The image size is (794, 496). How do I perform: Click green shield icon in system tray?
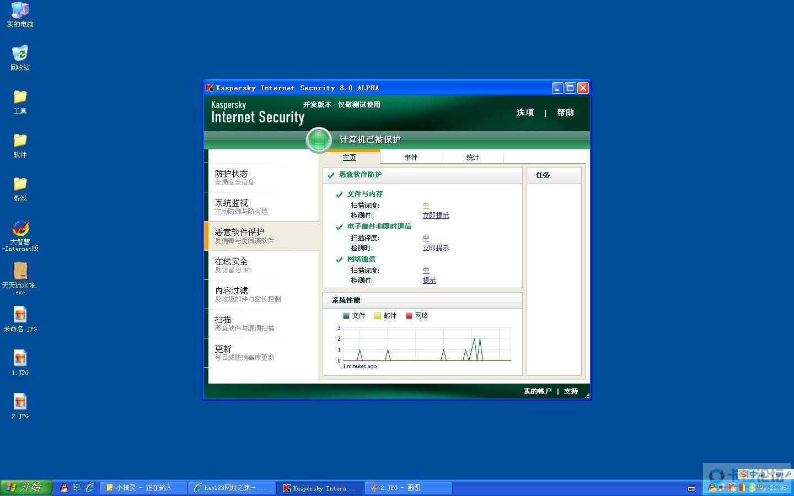click(x=752, y=488)
